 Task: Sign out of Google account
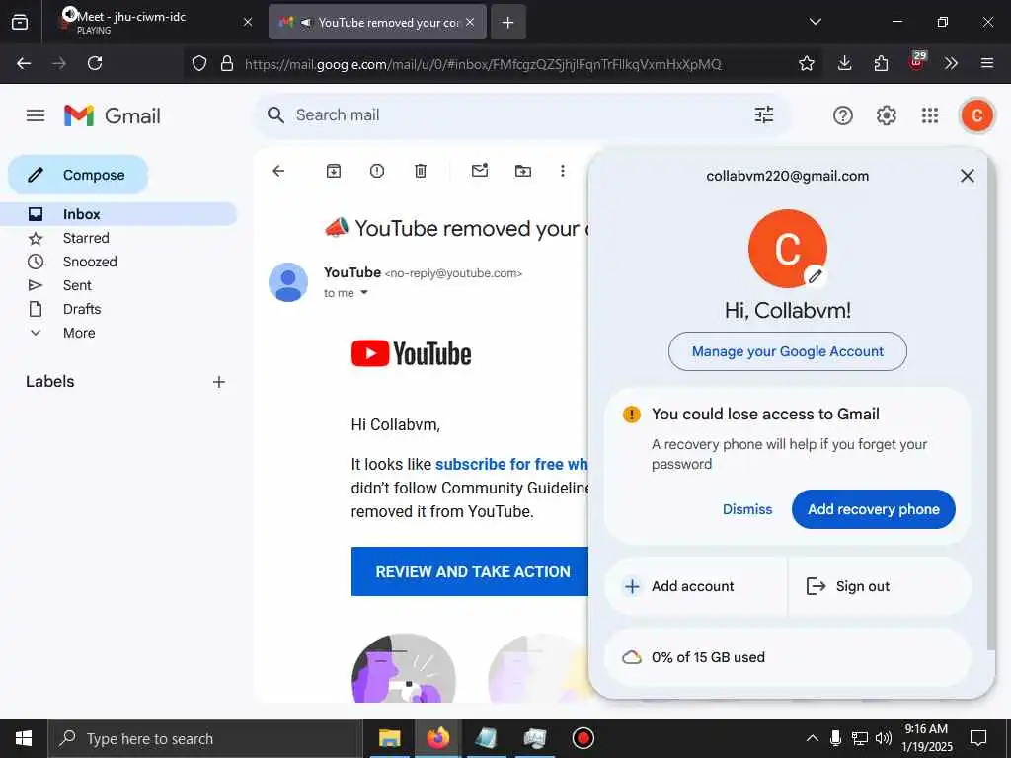point(880,586)
